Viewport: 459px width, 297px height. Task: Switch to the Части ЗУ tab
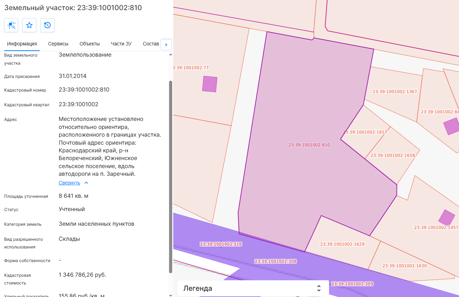click(x=121, y=44)
